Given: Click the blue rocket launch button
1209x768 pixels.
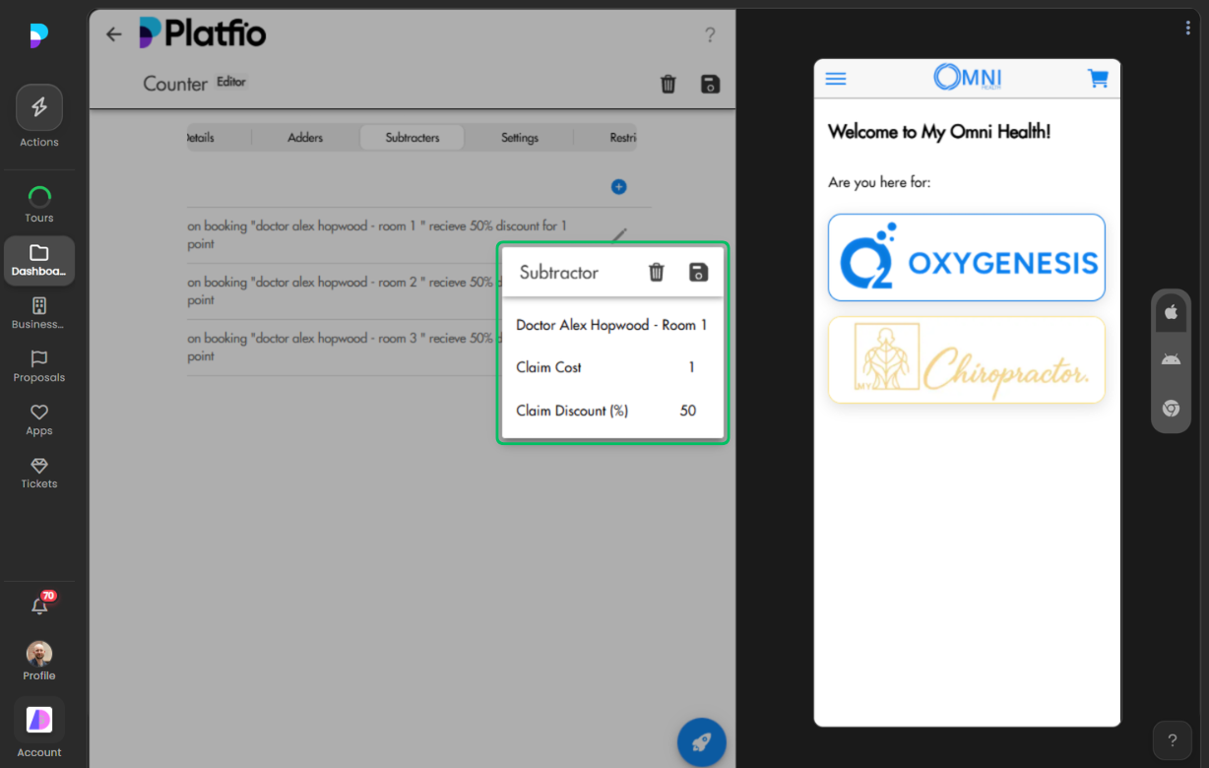Looking at the screenshot, I should click(701, 742).
